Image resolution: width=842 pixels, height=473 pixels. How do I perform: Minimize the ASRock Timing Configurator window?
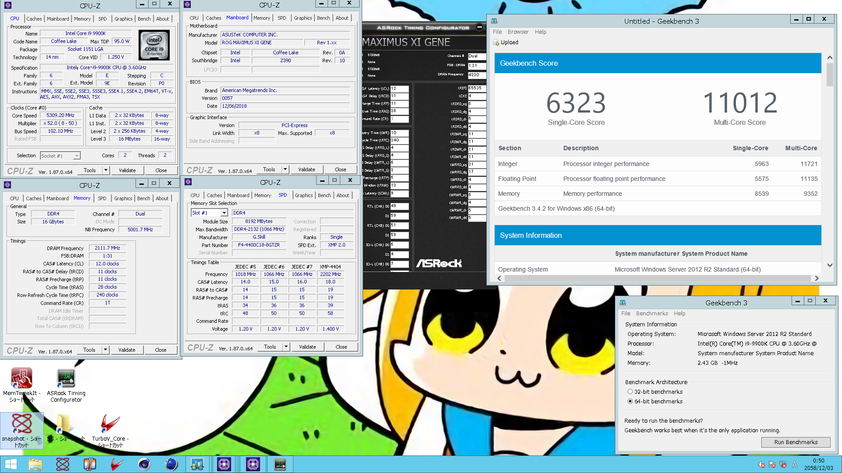[x=480, y=27]
